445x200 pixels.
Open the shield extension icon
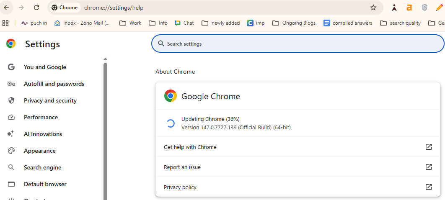click(x=424, y=8)
